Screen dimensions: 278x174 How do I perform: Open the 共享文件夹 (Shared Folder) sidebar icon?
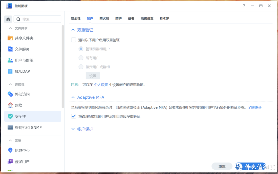point(10,38)
